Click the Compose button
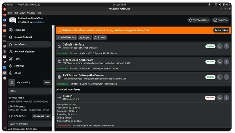The width and height of the screenshot is (235, 133). (x=221, y=20)
